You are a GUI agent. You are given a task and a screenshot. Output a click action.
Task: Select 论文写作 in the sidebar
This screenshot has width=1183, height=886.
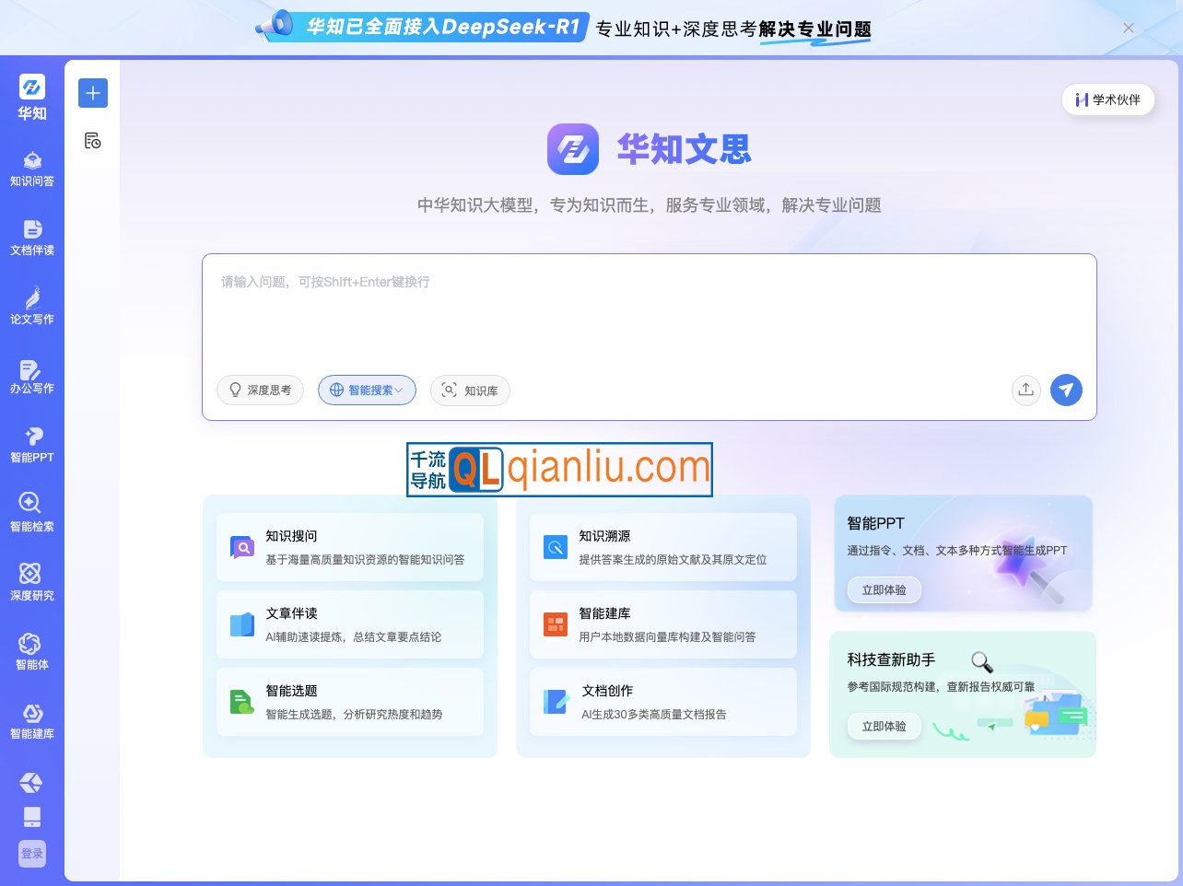click(x=31, y=306)
